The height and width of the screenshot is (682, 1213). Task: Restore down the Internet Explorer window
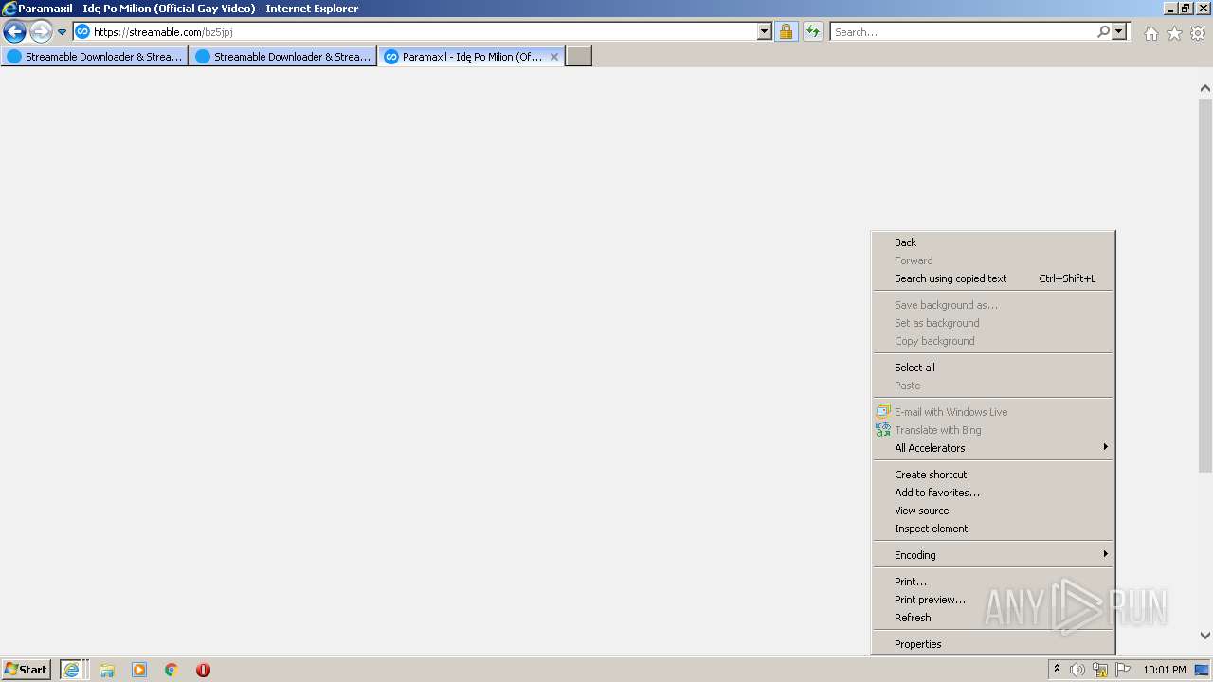1186,9
